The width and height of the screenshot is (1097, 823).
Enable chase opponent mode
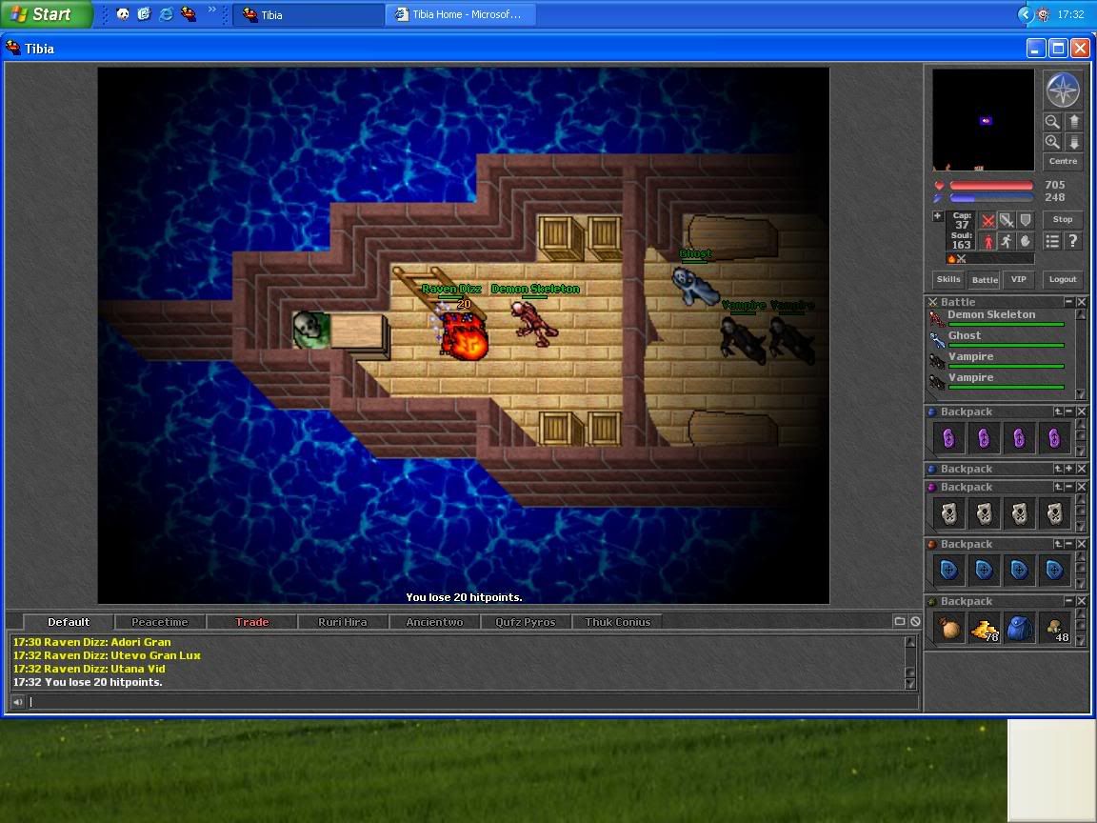[1007, 241]
